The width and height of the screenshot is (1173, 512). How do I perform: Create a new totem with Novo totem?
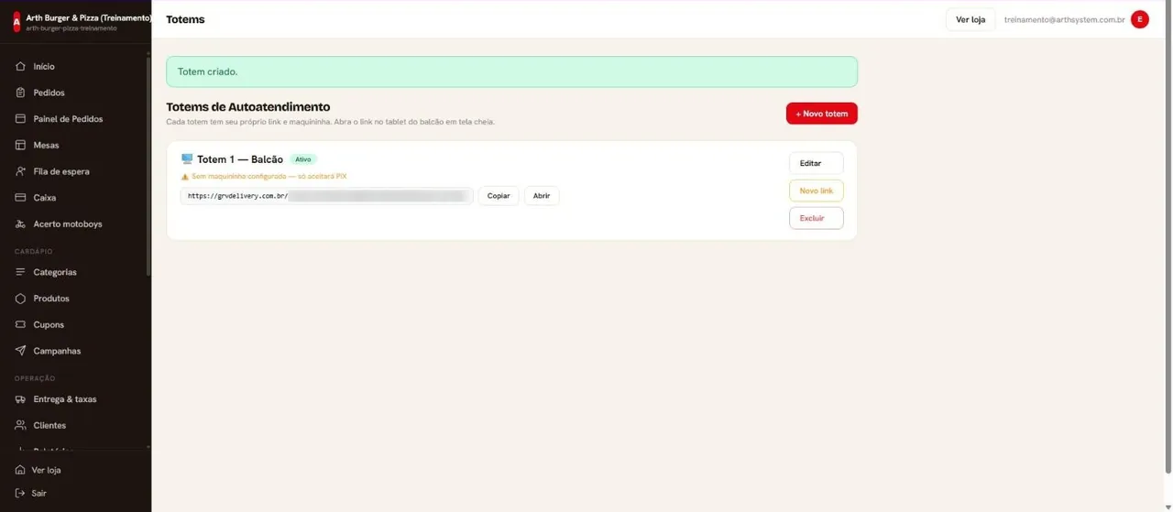822,114
